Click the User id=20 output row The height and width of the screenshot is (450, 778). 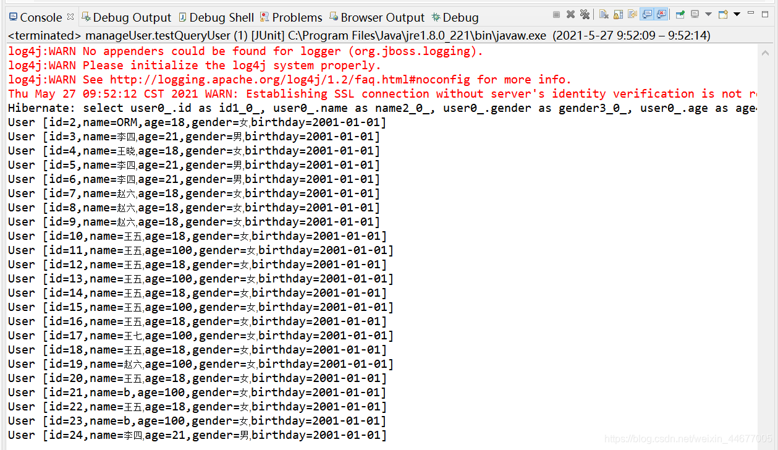[198, 378]
